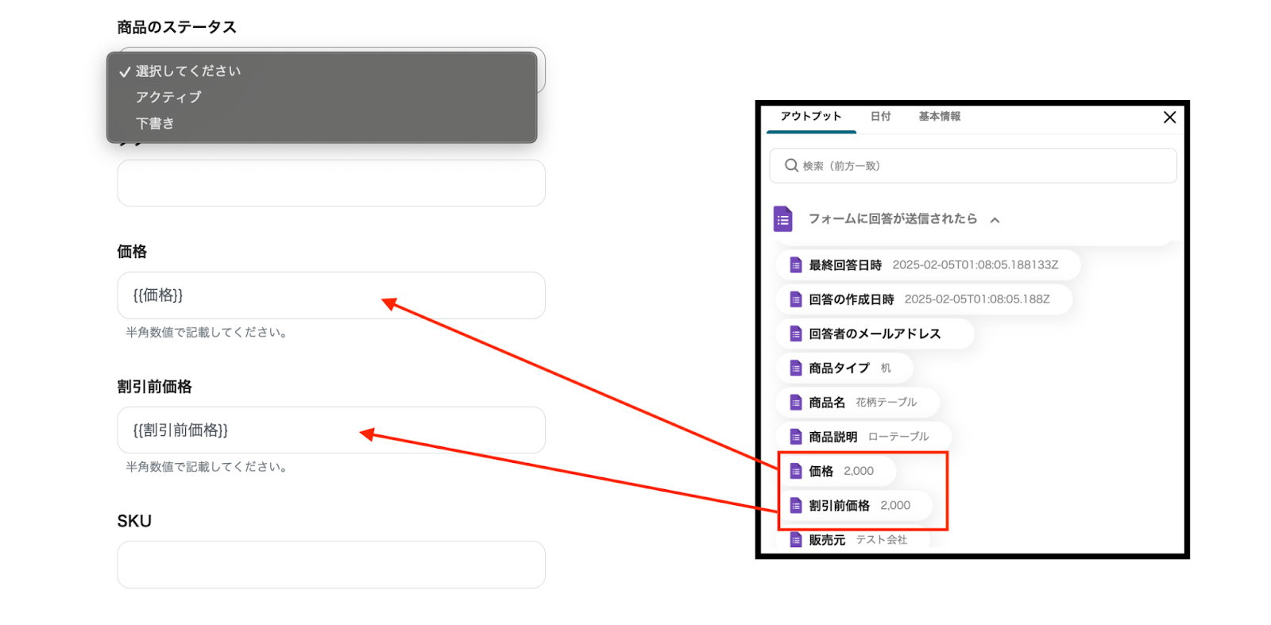1271x625 pixels.
Task: Click the form icon next to 回答者のメールアドレス
Action: pyautogui.click(x=795, y=334)
